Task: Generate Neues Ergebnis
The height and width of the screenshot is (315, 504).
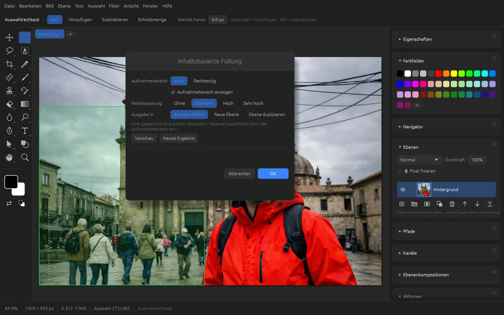Action: click(x=179, y=139)
